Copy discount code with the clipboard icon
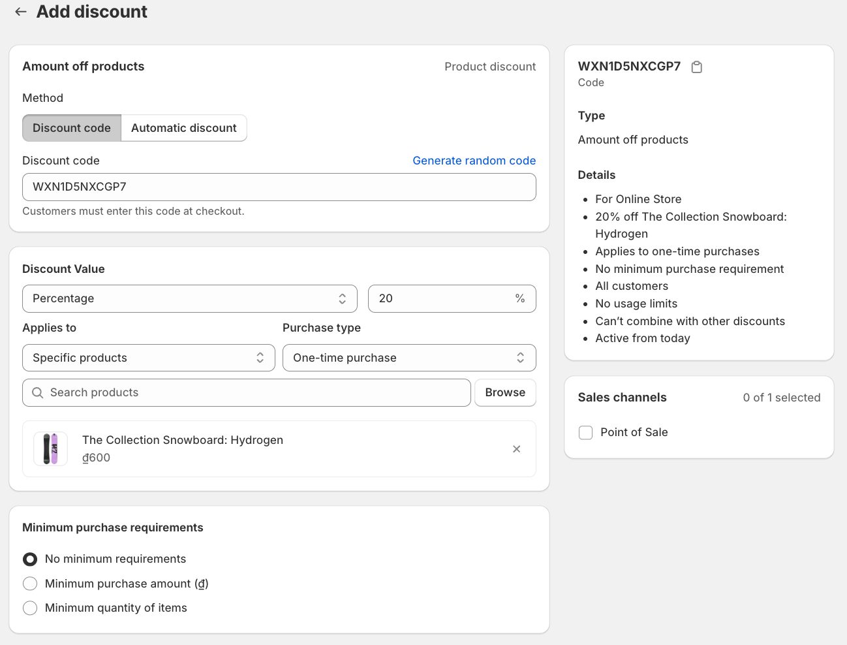 [x=696, y=67]
